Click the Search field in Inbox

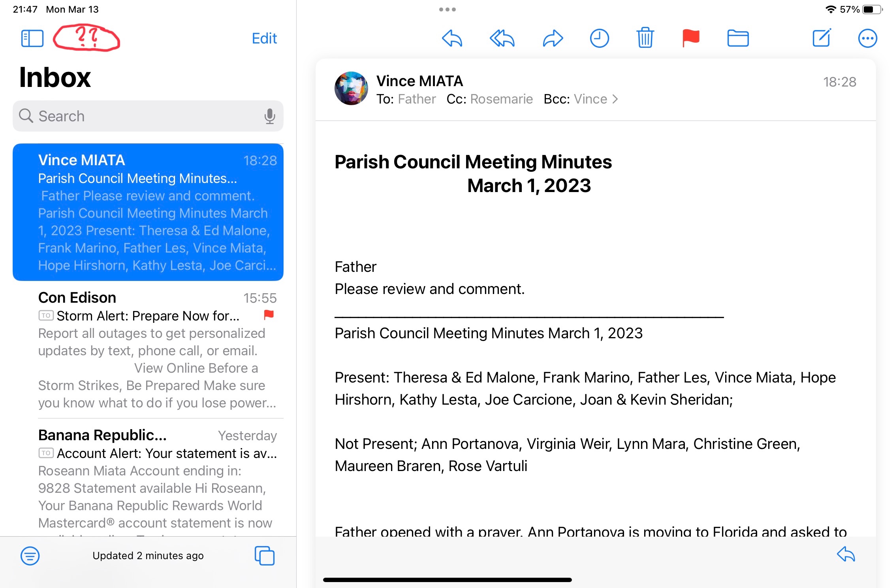click(x=148, y=116)
